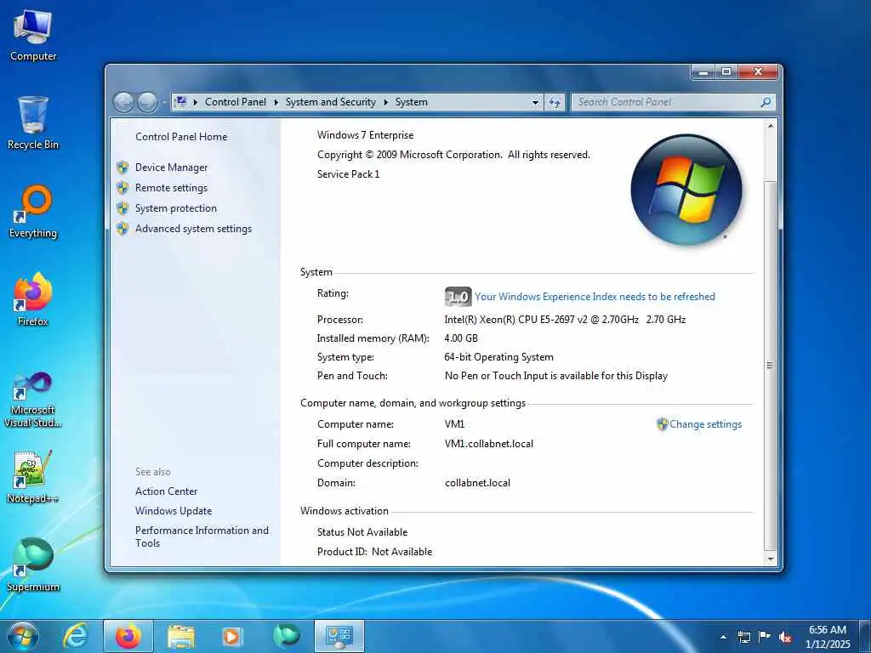Navigate to Control Panel breadcrumb

236,102
